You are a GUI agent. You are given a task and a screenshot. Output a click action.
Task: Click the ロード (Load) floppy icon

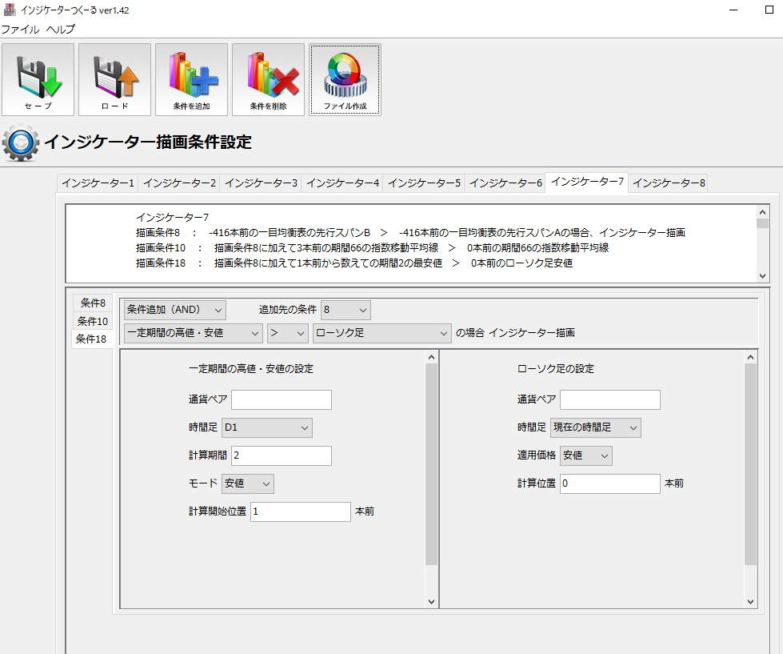tap(114, 79)
